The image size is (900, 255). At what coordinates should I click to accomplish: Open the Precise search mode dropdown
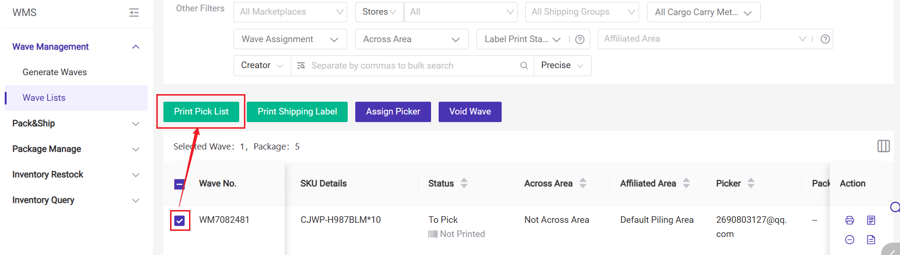(562, 66)
